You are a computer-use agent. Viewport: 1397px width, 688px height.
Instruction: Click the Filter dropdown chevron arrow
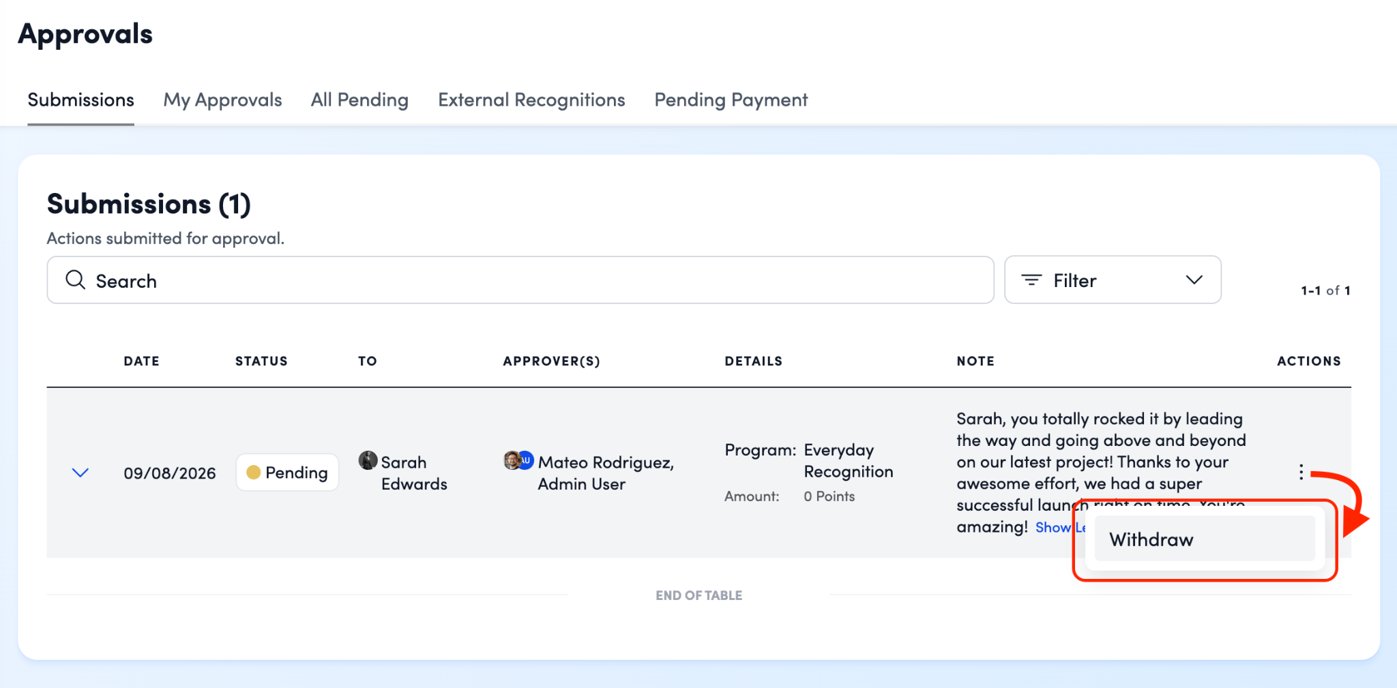(1194, 280)
